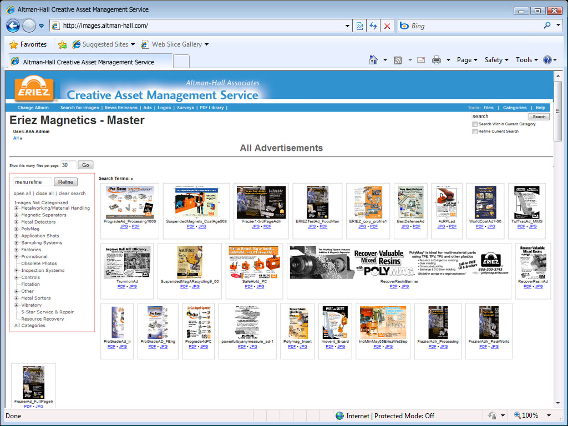Expand the PolyMag category node
This screenshot has width=568, height=426.
pyautogui.click(x=16, y=229)
